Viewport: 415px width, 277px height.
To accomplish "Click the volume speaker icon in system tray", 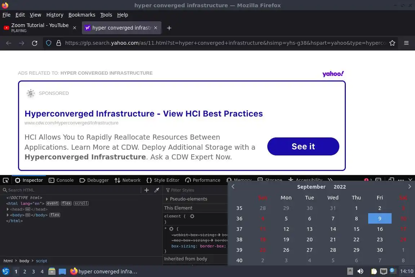I will click(x=360, y=272).
